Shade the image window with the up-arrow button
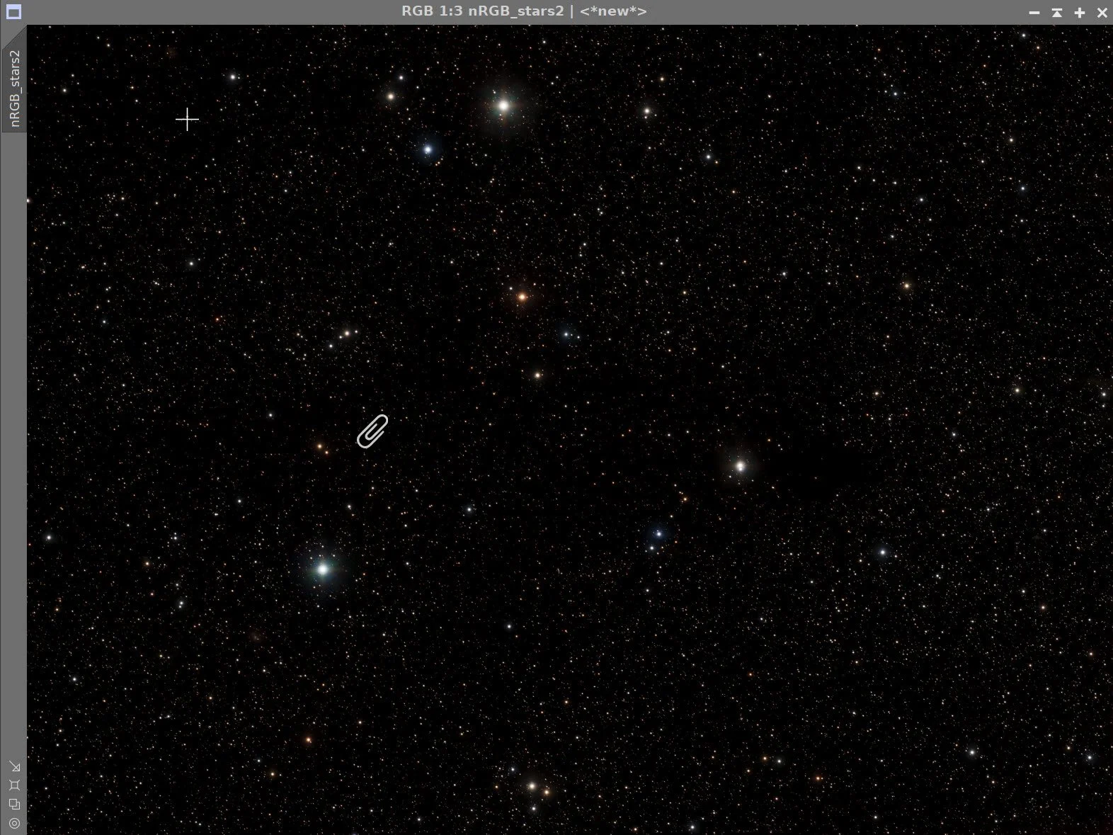Screen dimensions: 1113x835 click(x=1057, y=13)
